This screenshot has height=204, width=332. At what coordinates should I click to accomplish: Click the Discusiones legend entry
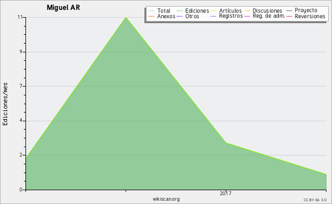tap(263, 10)
